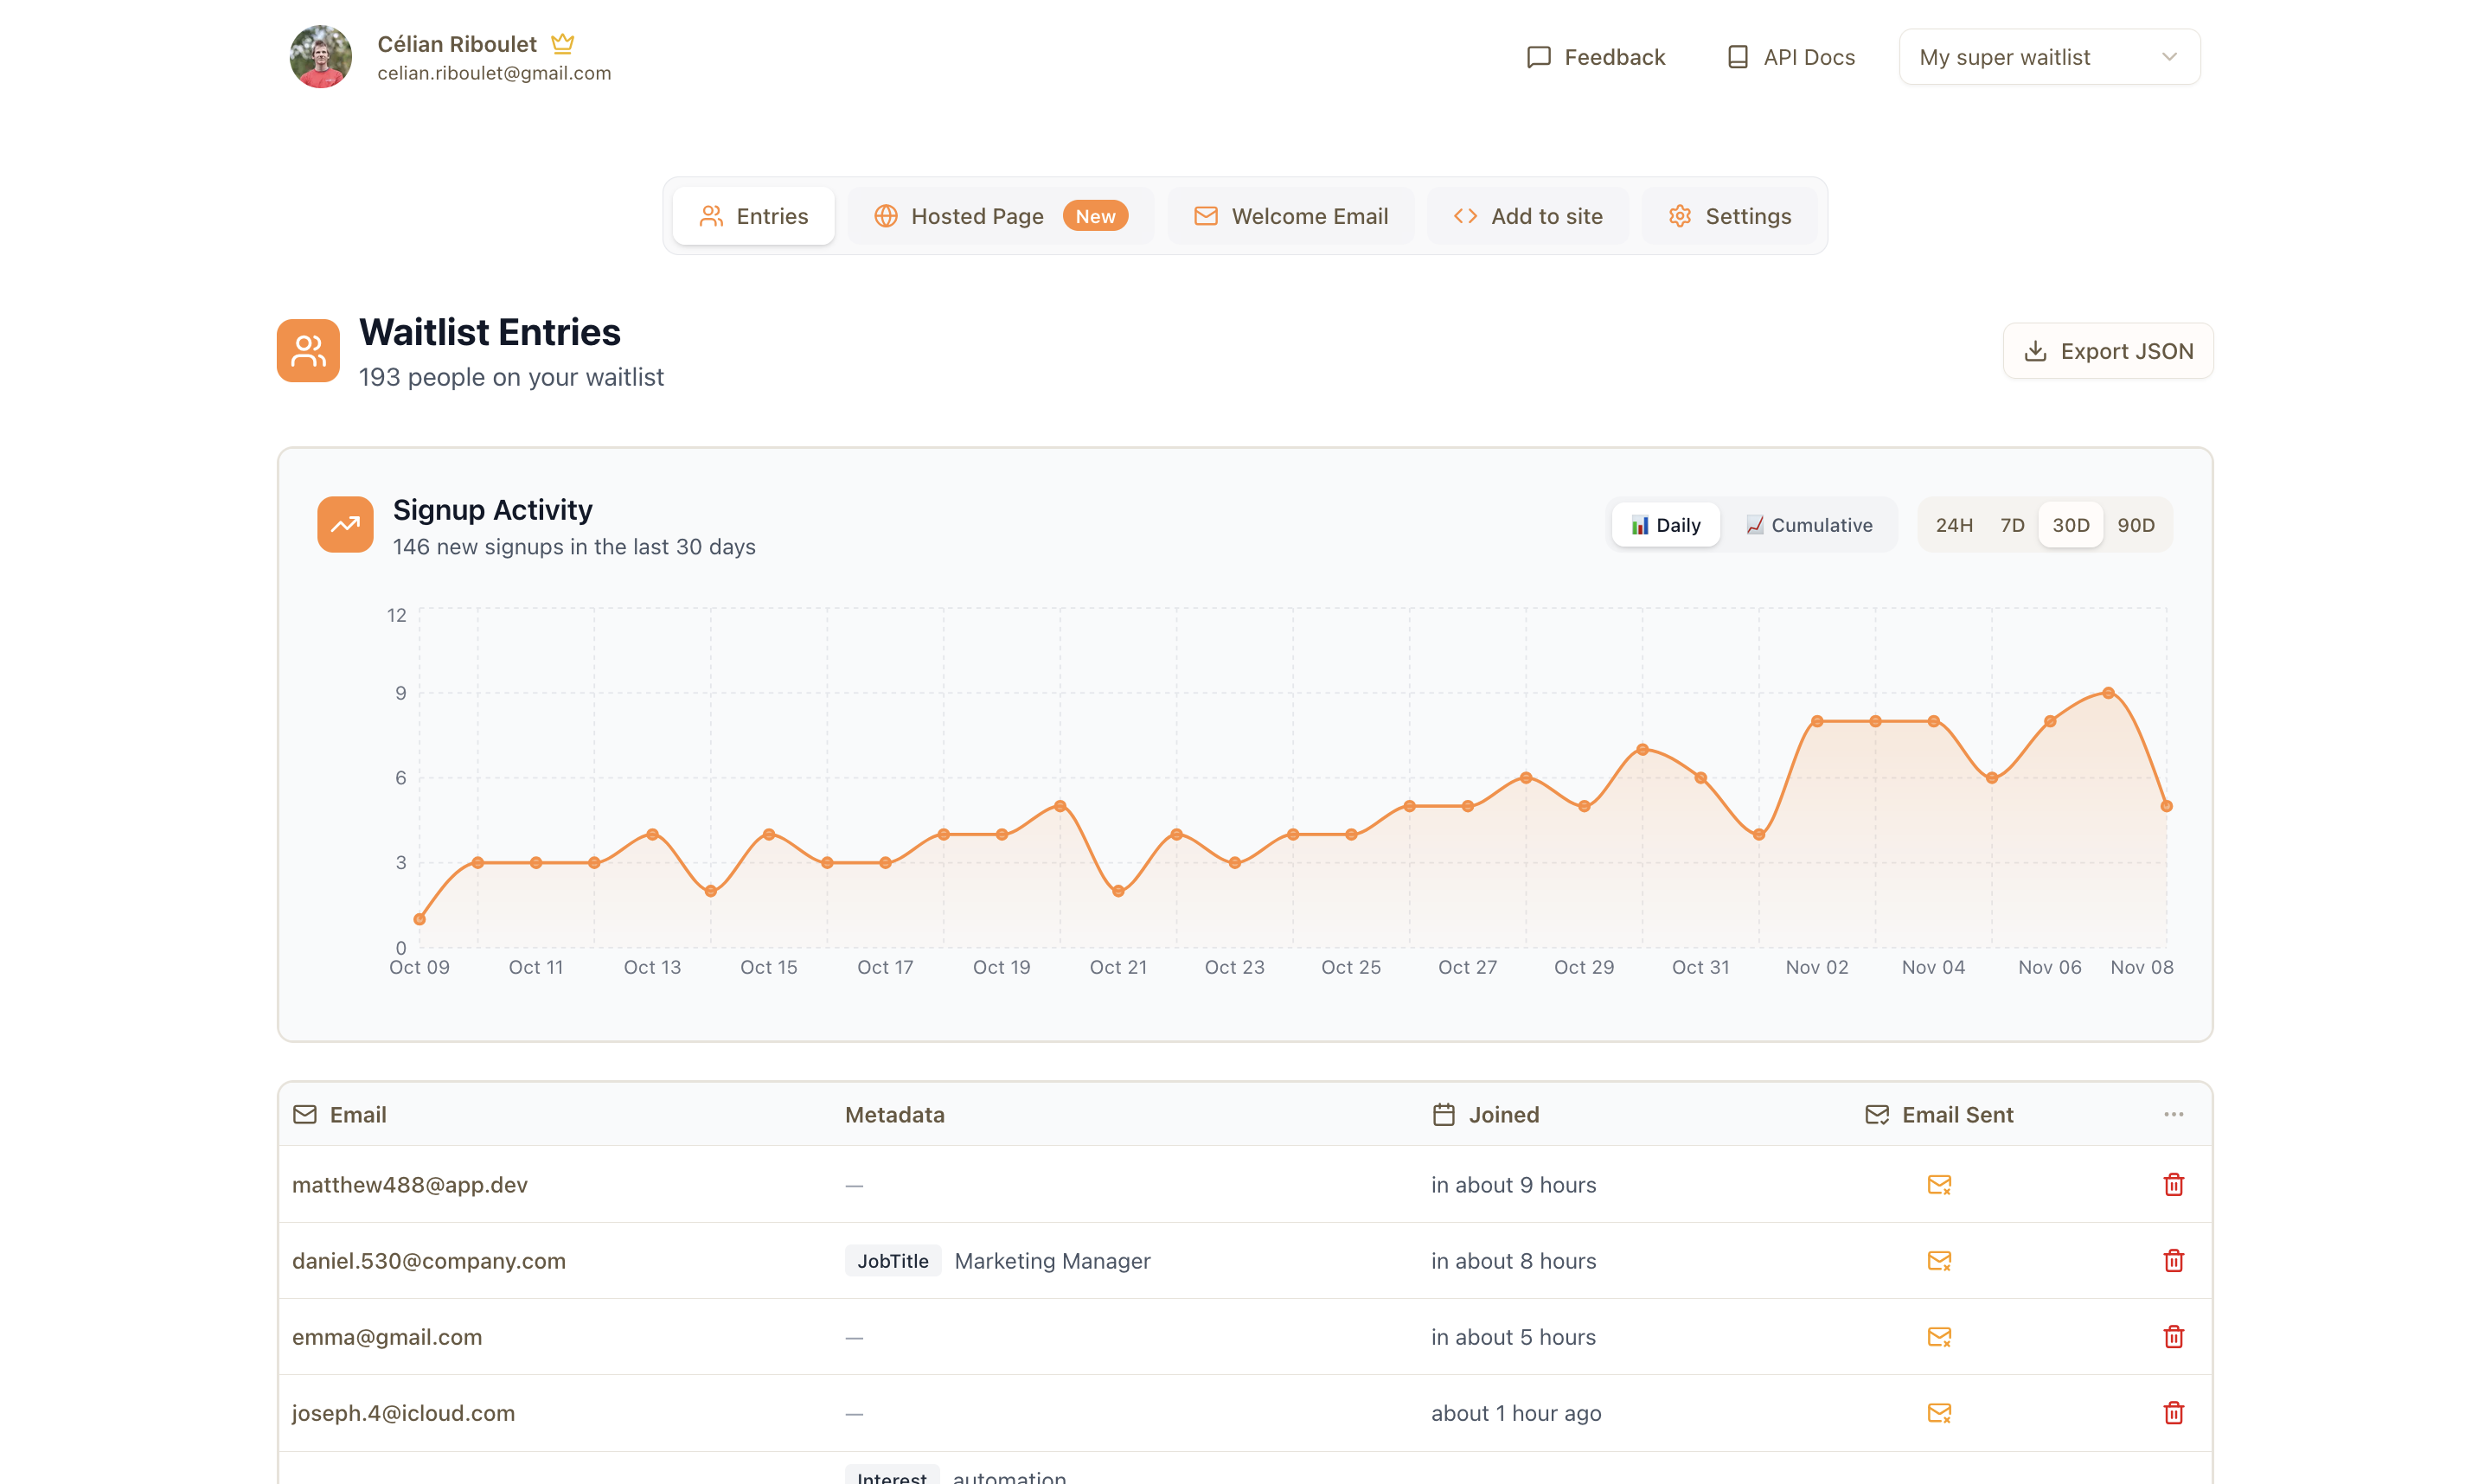Screen dimensions: 2491x1484
Task: Open the API Docs link
Action: [1790, 57]
